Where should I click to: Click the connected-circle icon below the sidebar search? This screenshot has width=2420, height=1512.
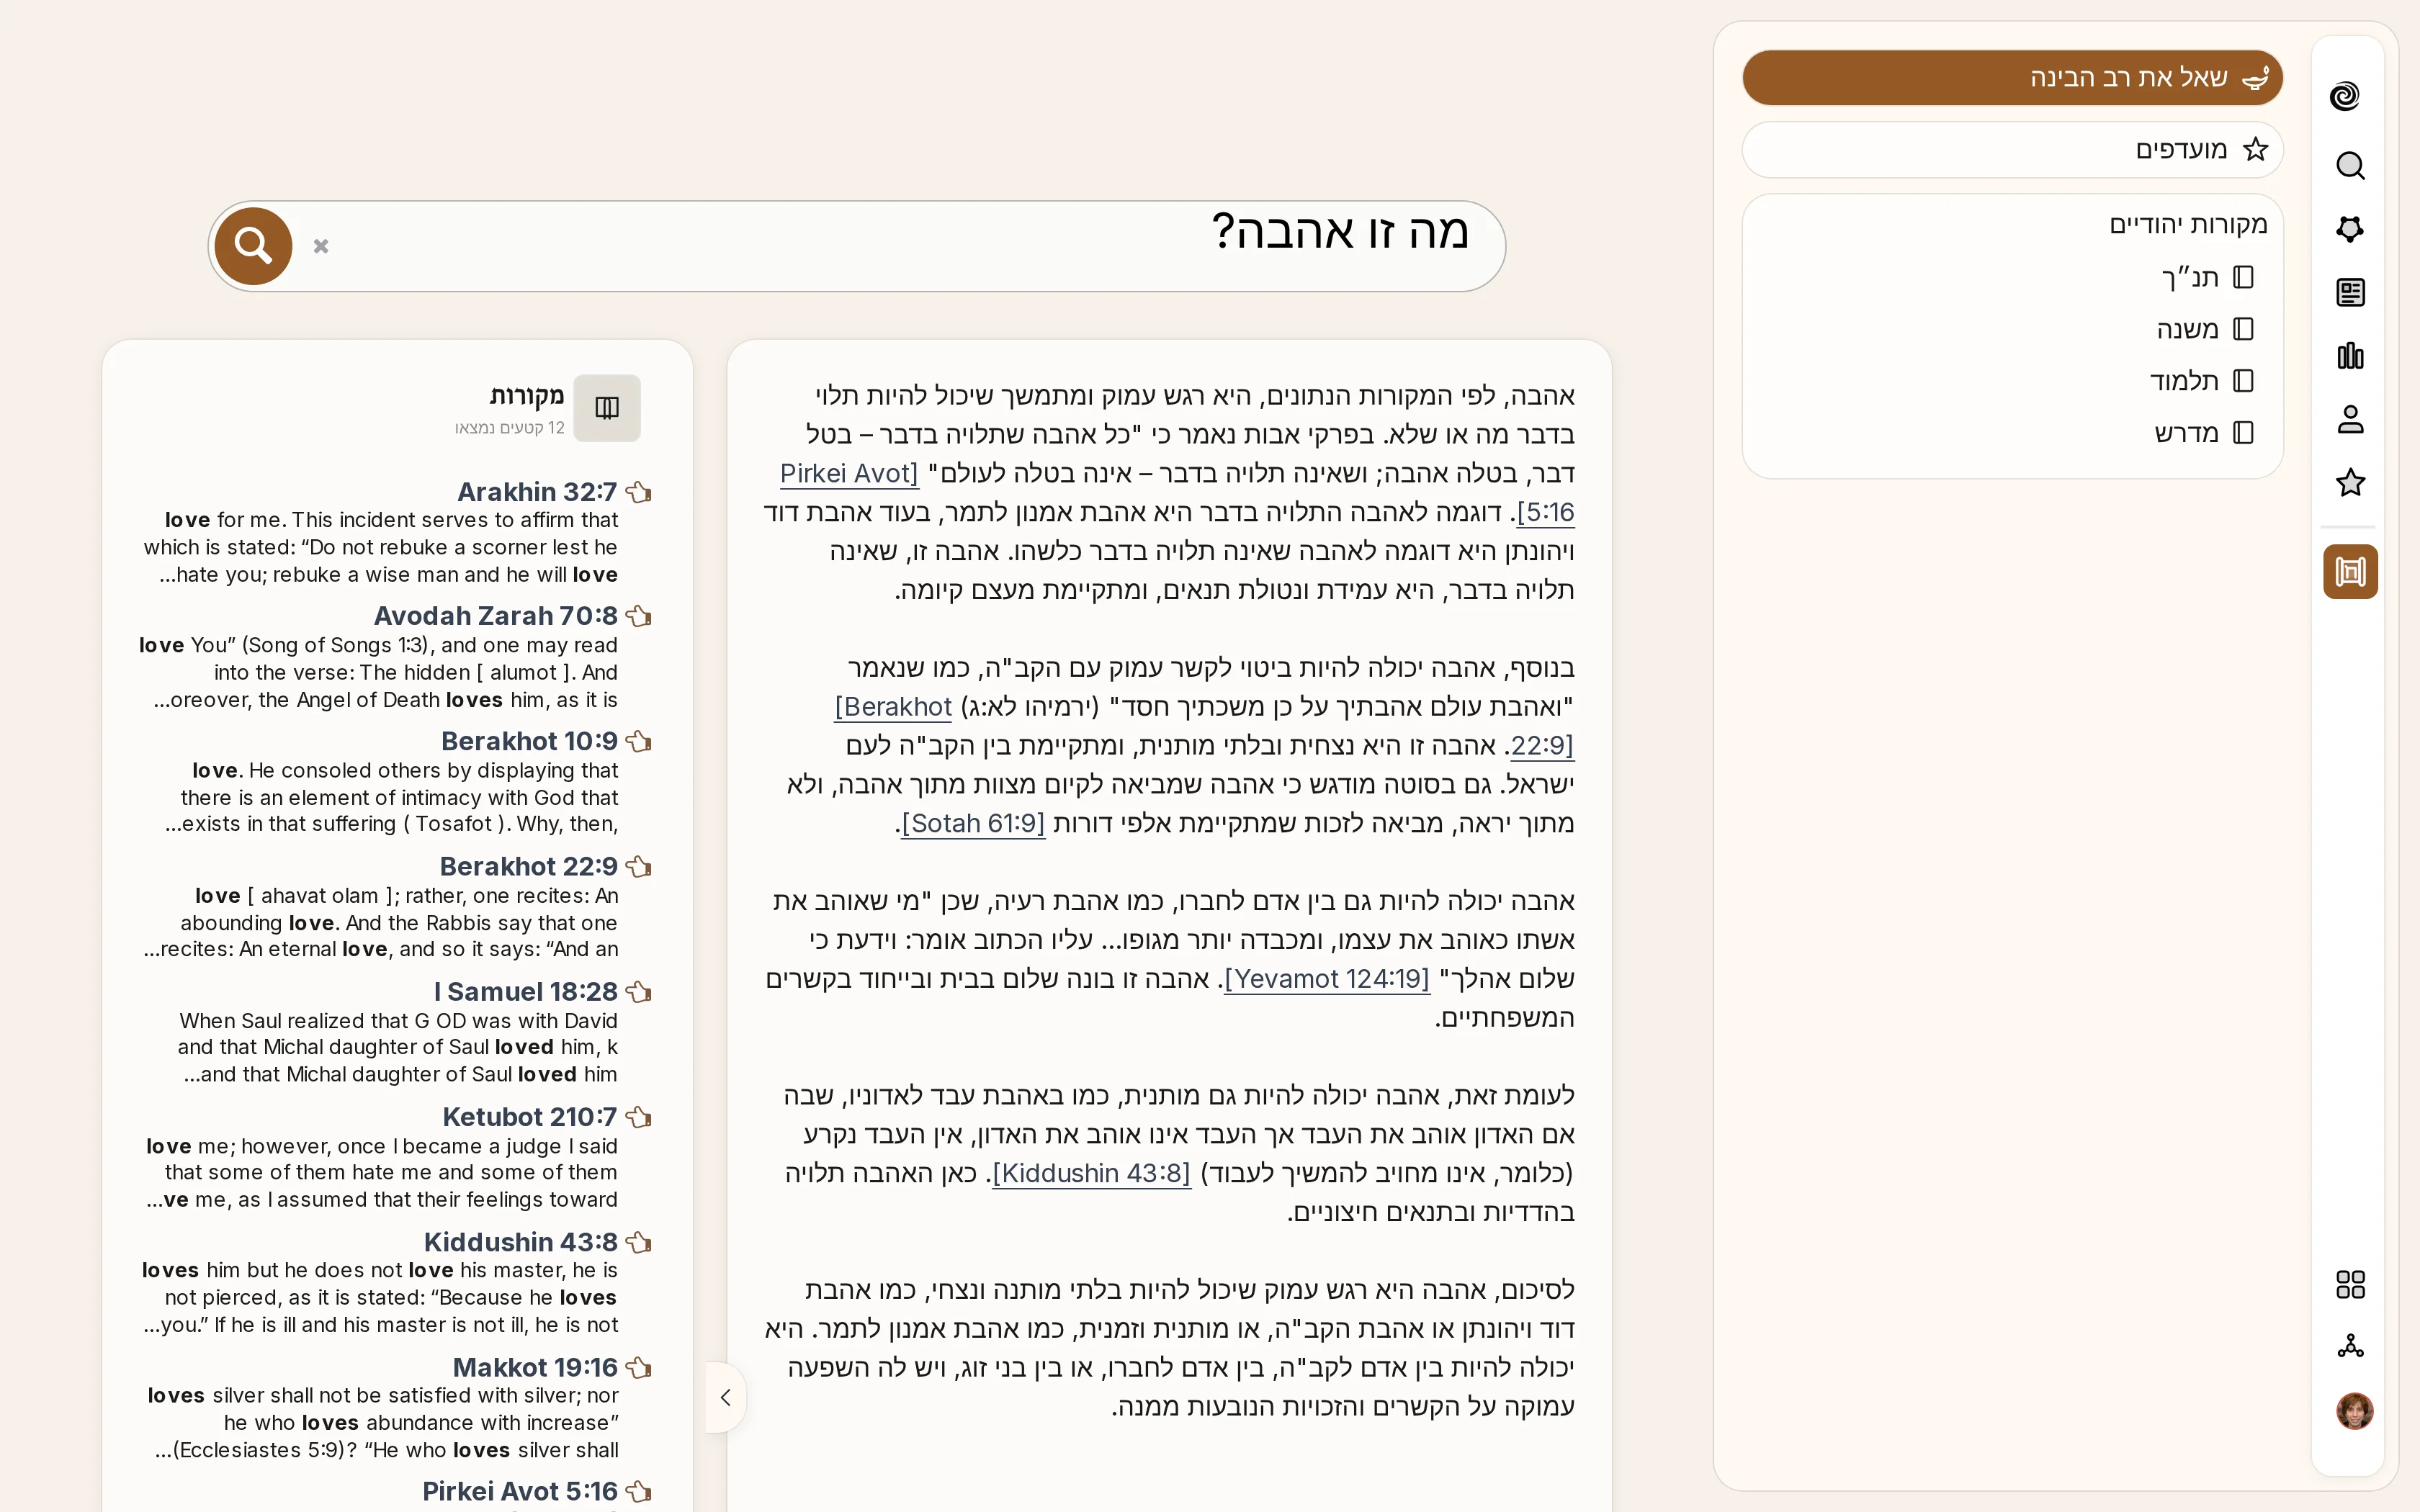(2350, 229)
